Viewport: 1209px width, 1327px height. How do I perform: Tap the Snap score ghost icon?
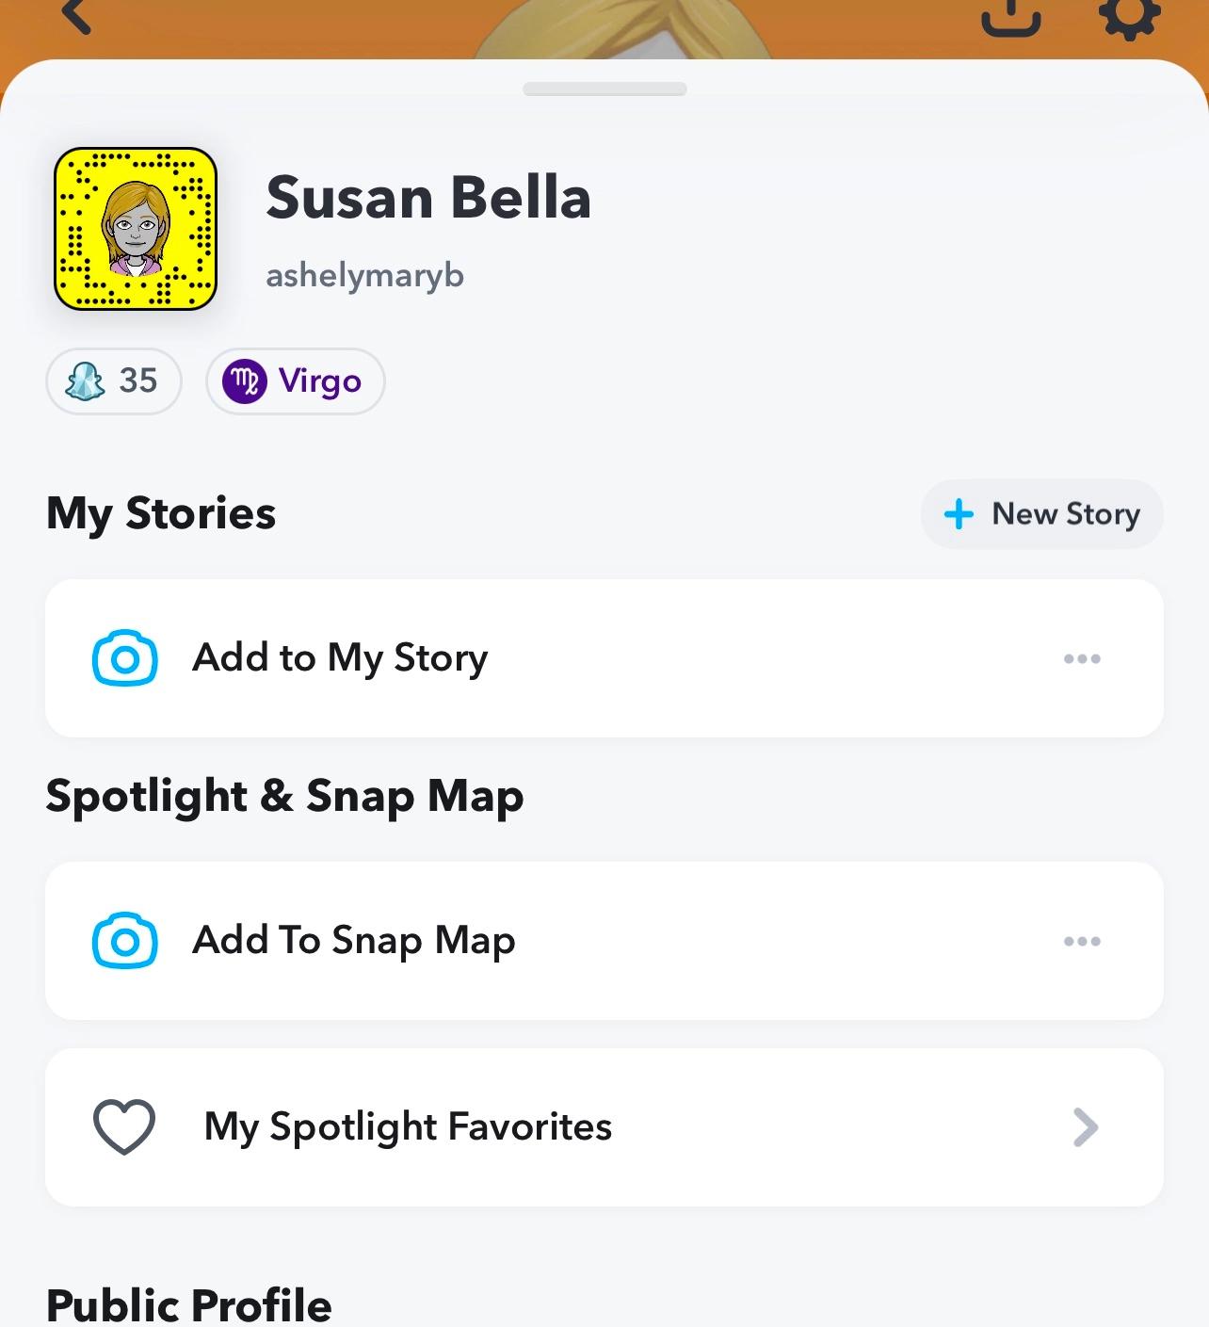pos(85,381)
